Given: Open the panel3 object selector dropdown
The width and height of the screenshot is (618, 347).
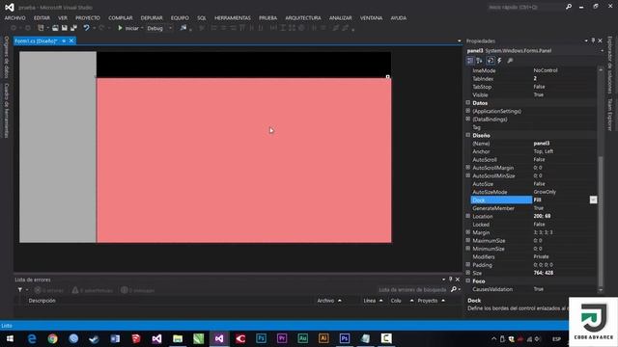Looking at the screenshot, I should pos(602,51).
